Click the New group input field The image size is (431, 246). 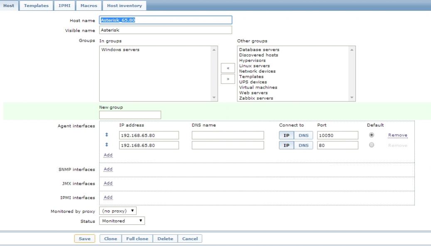[x=130, y=115]
